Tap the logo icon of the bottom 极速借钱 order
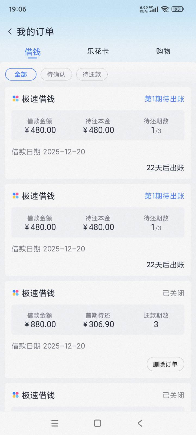This screenshot has height=435, width=196. (x=16, y=395)
